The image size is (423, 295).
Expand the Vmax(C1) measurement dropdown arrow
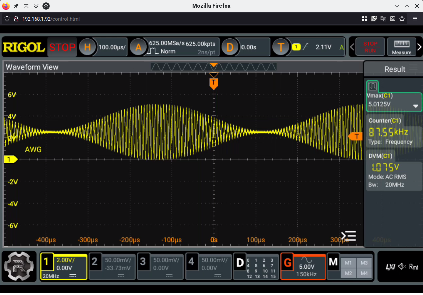(416, 106)
